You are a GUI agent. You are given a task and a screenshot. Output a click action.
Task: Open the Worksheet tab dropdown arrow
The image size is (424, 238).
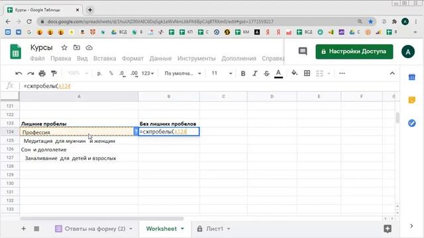[182, 229]
